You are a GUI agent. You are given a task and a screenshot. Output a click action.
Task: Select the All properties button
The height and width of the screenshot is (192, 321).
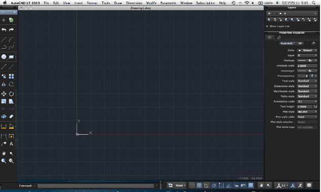300,44
